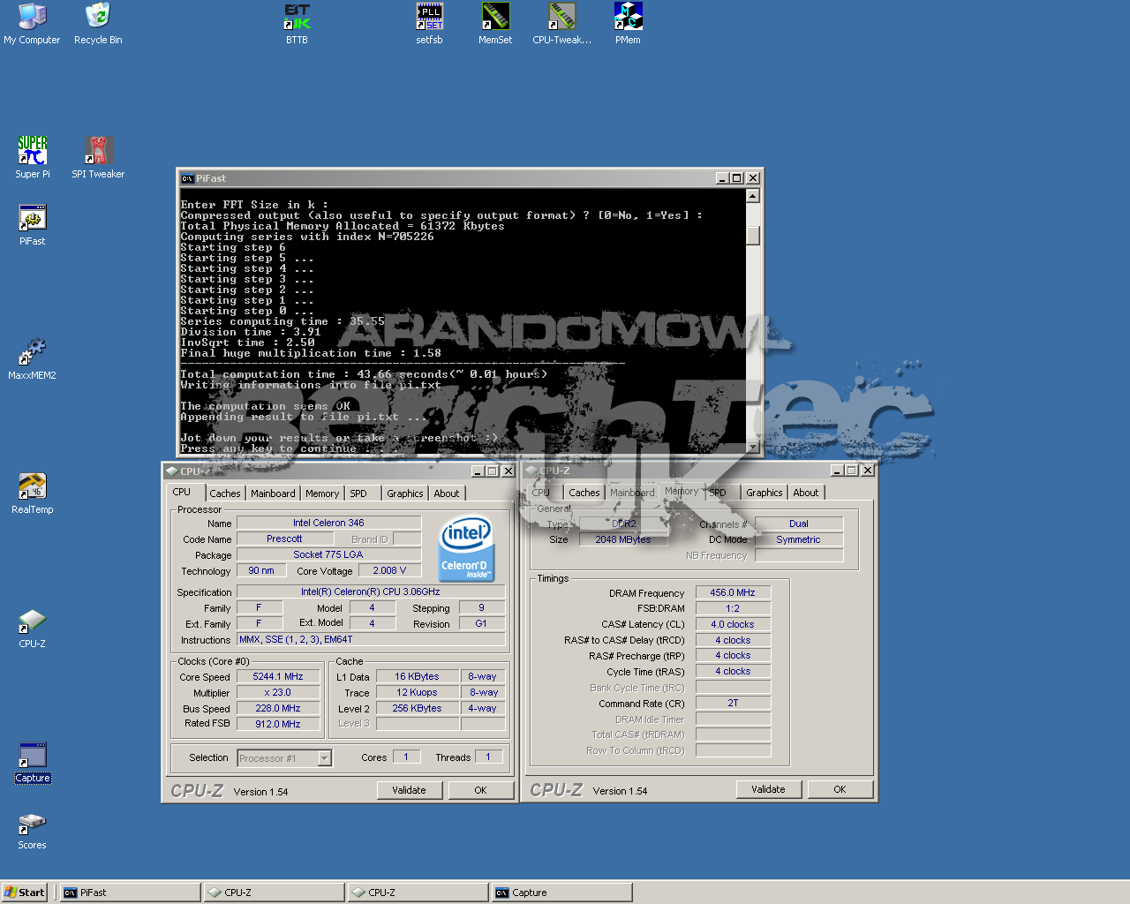Viewport: 1130px width, 904px height.
Task: Select the Instructions field MMX, SSE, EM64T
Action: [371, 639]
